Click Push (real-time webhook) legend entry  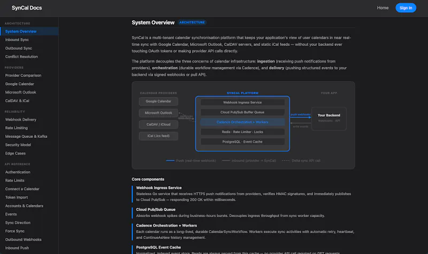(x=191, y=161)
